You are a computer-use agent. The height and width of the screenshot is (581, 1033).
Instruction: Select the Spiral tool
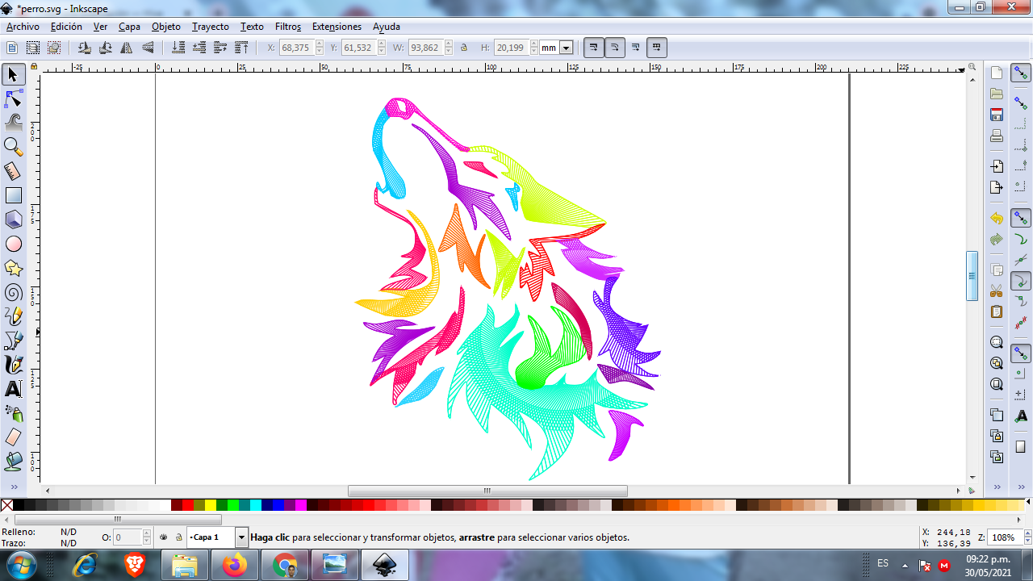pos(13,292)
